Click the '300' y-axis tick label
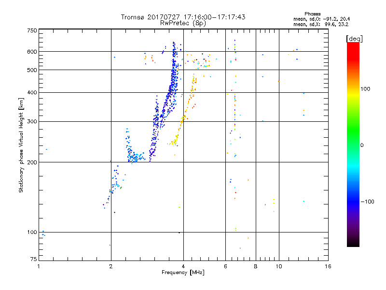Screen dimensions: 386x290 [x=32, y=121]
